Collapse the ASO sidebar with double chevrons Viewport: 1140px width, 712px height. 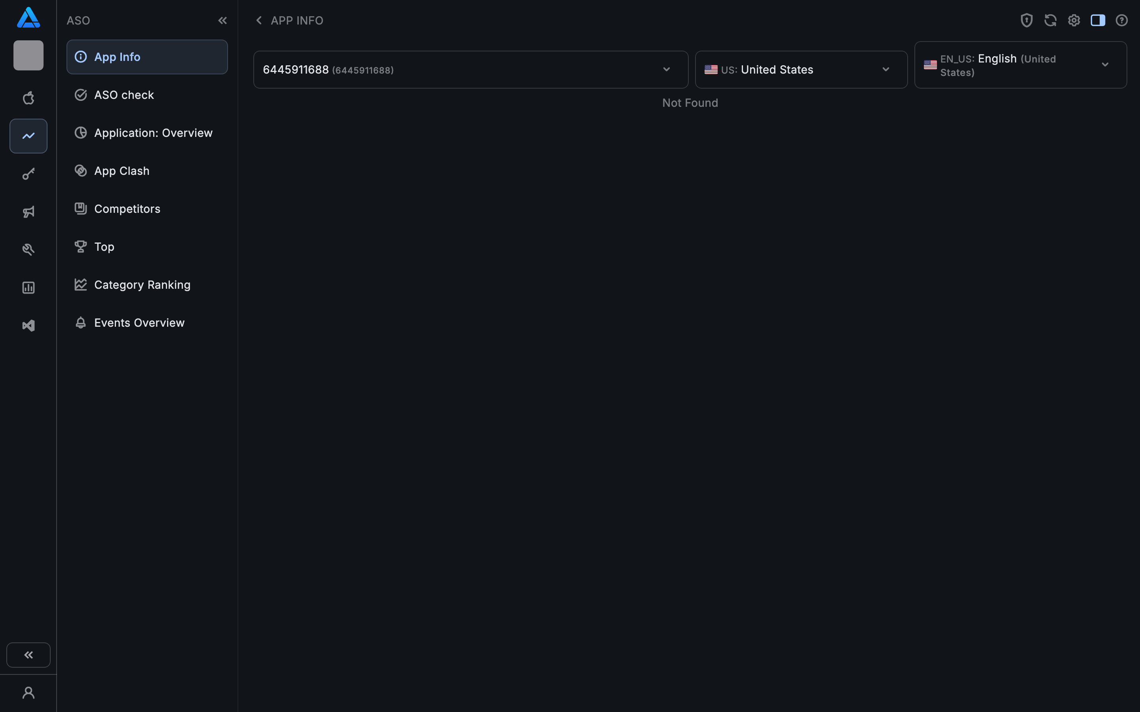223,20
